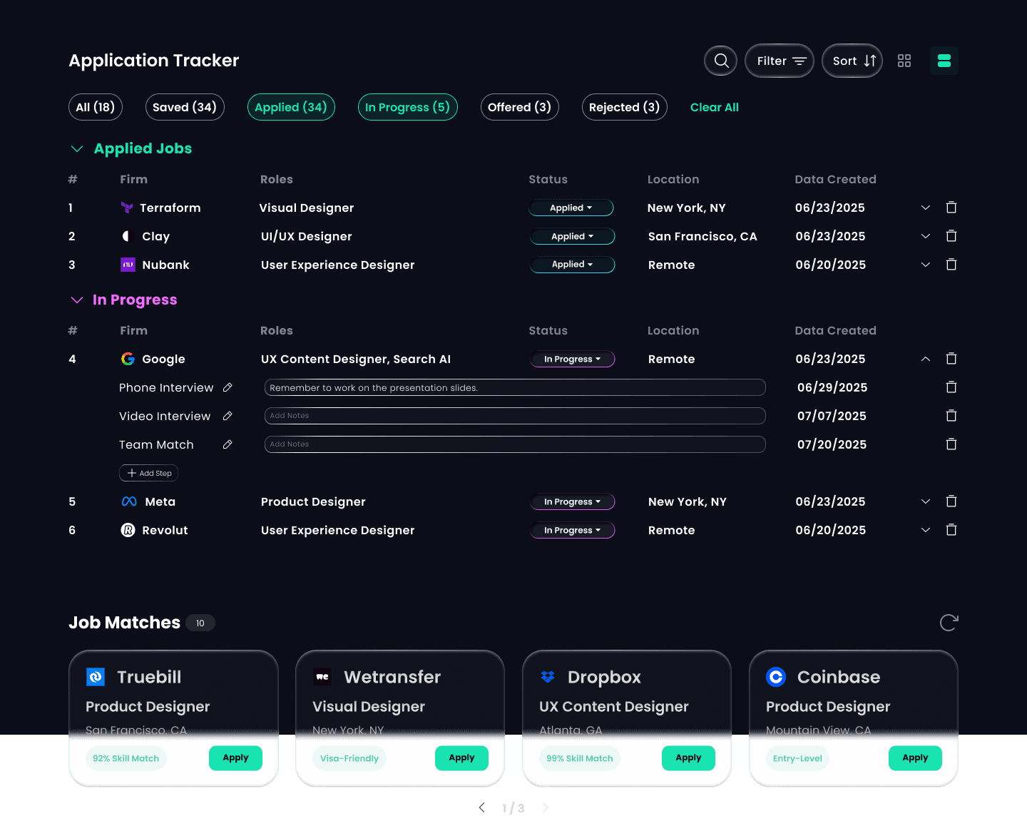Screen dimensions: 1027x816
Task: Click the Entry-Level tag on Coinbase
Action: coord(797,758)
